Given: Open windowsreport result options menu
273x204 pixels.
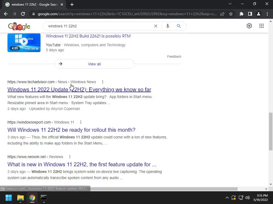Looking at the screenshot, I should pyautogui.click(x=81, y=122).
